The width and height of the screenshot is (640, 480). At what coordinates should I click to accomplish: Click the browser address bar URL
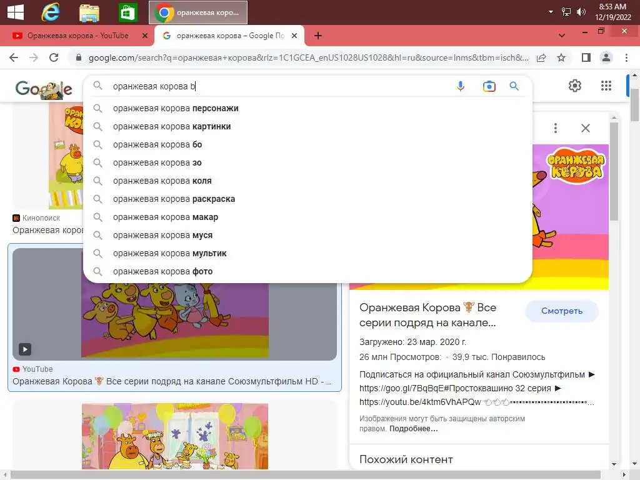[x=308, y=57]
